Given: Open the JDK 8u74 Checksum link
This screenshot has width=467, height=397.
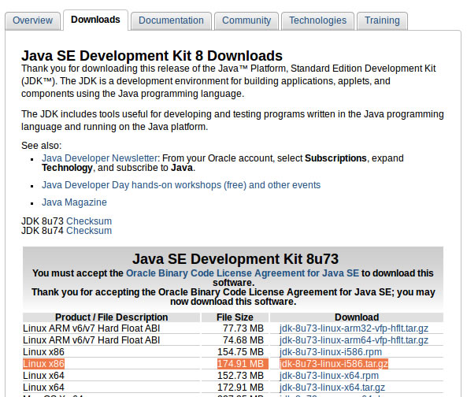Looking at the screenshot, I should [x=89, y=231].
